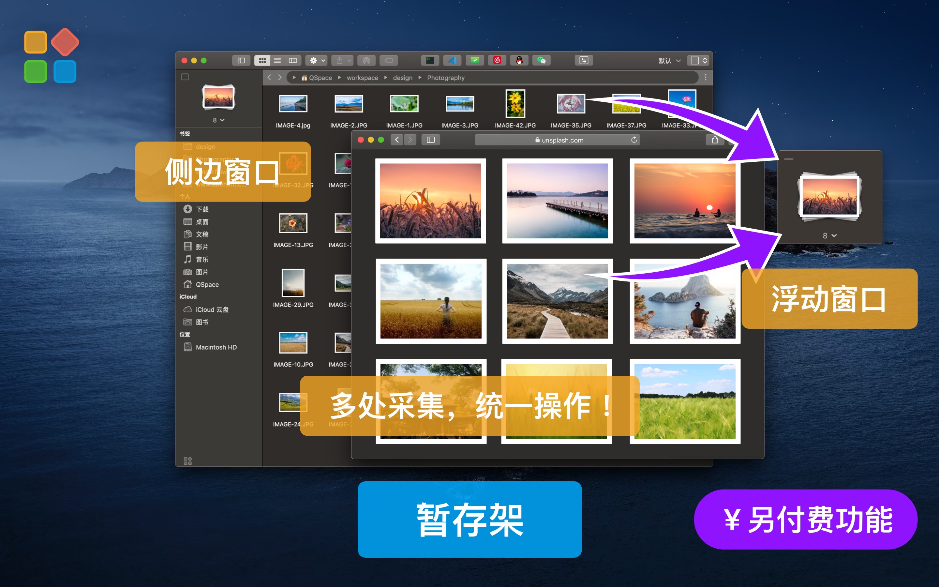Go back in the Safari window

click(396, 140)
